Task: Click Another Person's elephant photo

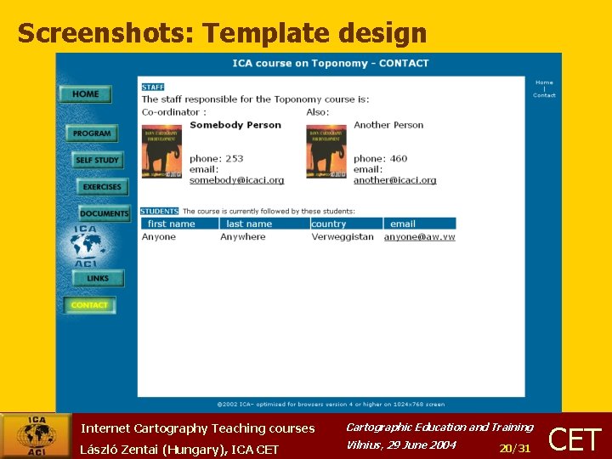Action: pyautogui.click(x=326, y=151)
